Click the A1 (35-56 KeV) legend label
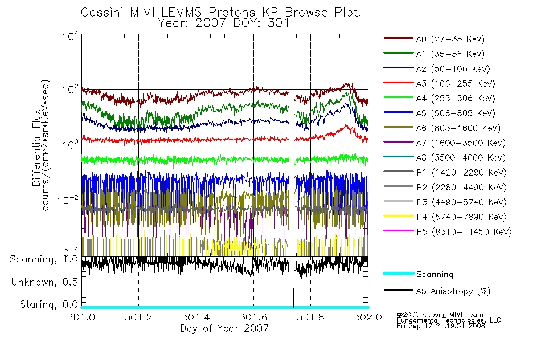 (450, 54)
